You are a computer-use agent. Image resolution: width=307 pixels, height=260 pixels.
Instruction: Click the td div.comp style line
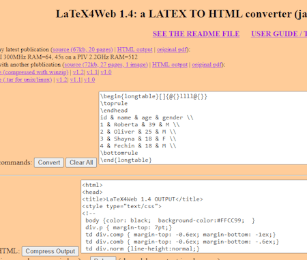click(181, 235)
